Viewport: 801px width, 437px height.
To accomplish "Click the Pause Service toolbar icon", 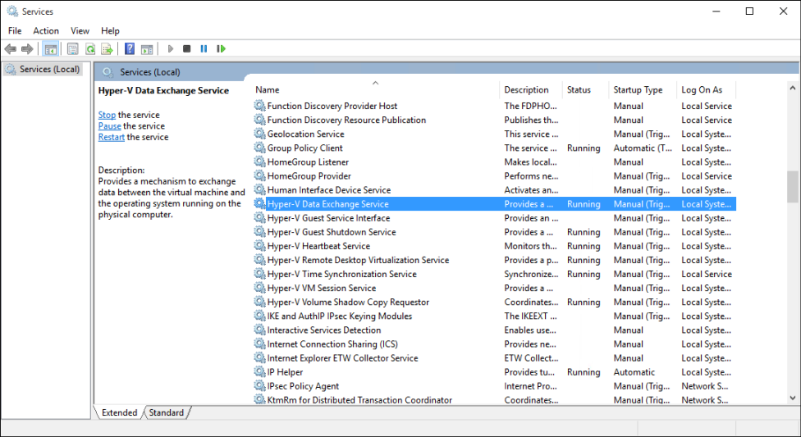I will [x=204, y=49].
